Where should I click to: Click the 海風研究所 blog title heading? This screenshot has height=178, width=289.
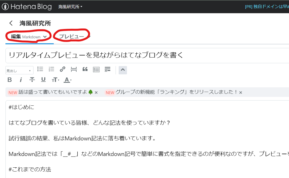pyautogui.click(x=35, y=23)
